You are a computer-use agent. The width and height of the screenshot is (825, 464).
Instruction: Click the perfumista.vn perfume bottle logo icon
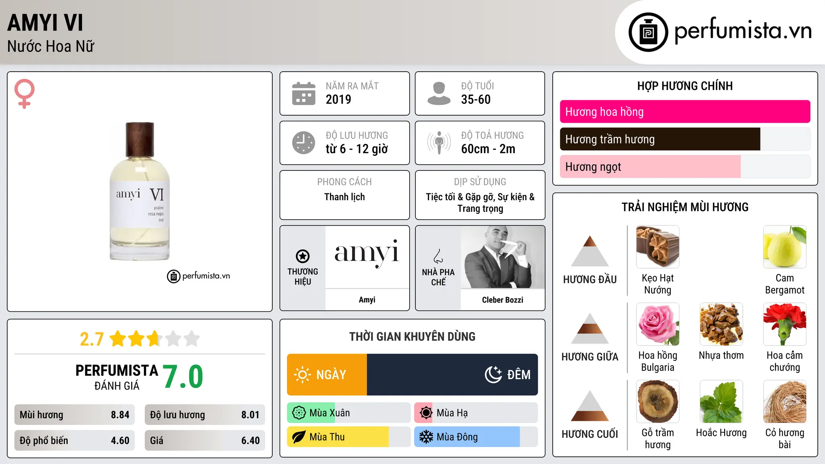648,32
